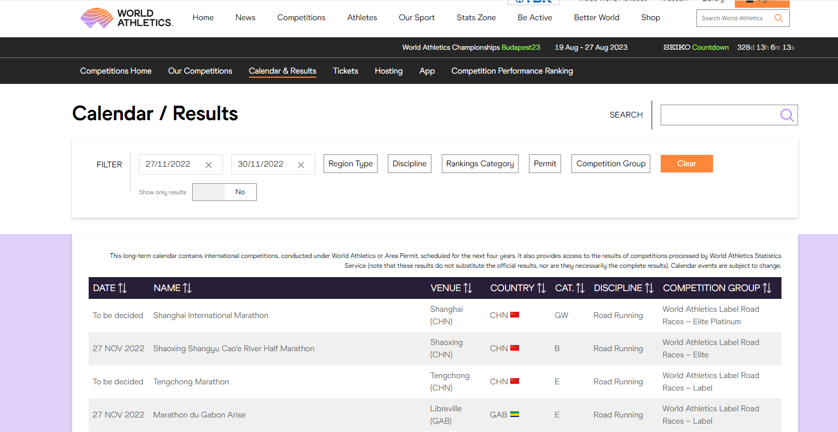Click the purple magnifier in Calendar search
This screenshot has height=432, width=838.
click(787, 115)
